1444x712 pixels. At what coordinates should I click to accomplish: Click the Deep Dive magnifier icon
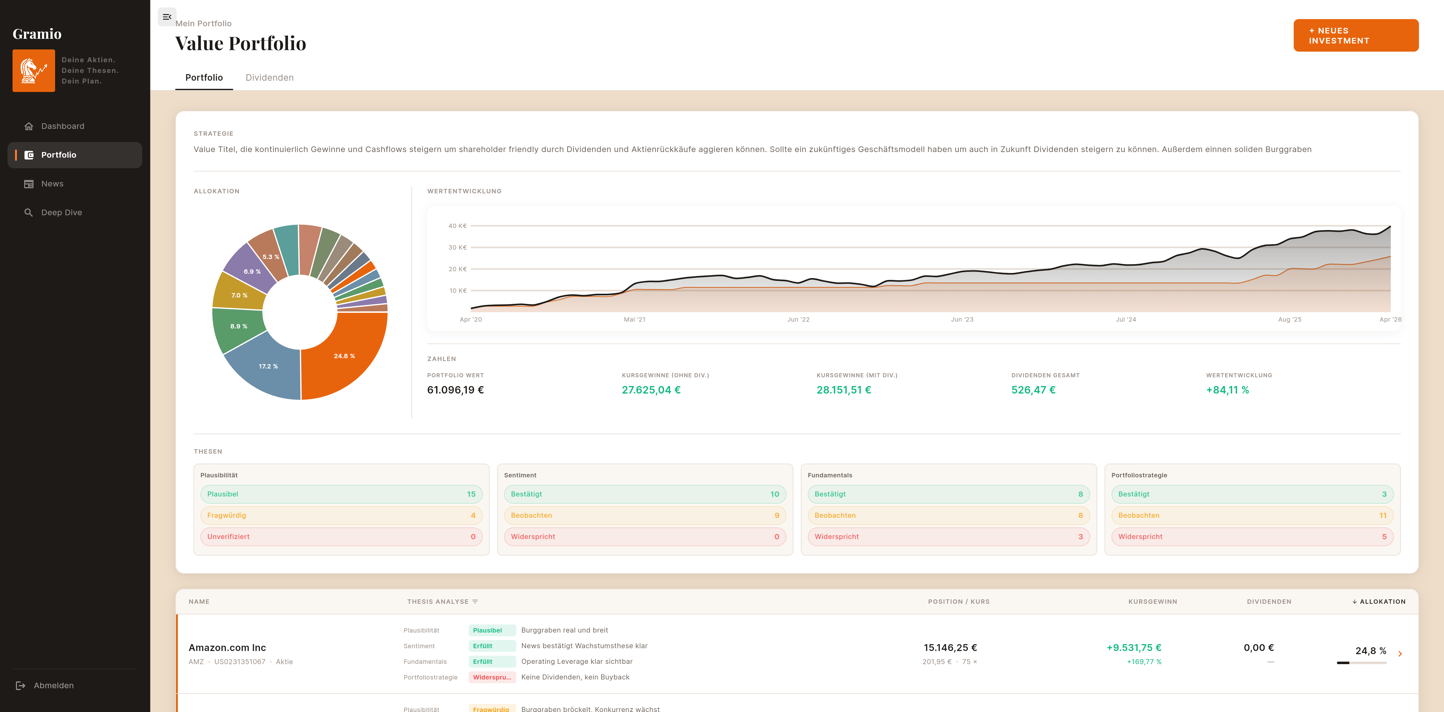[x=28, y=212]
